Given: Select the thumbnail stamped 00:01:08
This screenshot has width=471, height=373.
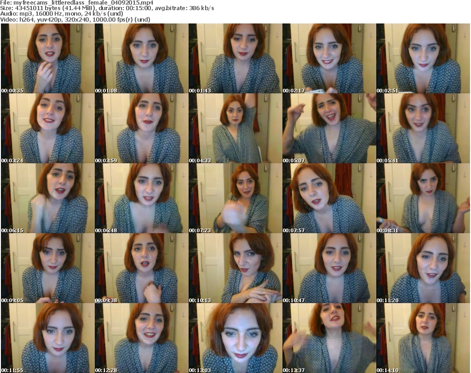Looking at the screenshot, I should [142, 58].
